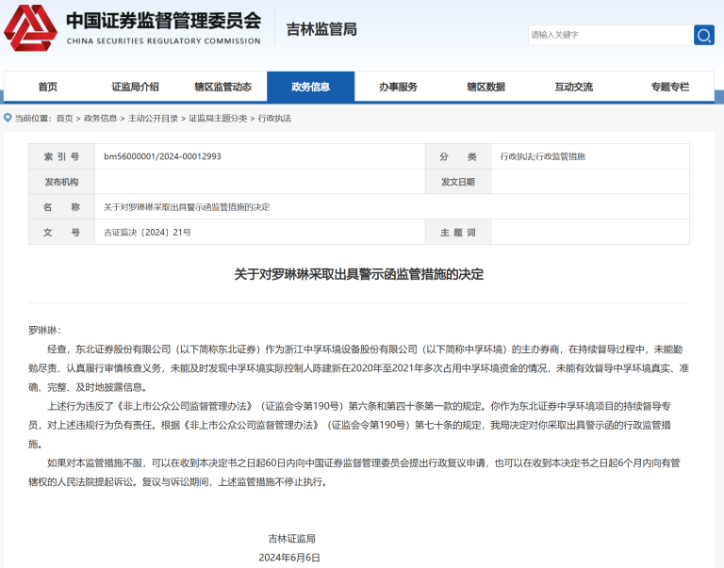Image resolution: width=724 pixels, height=568 pixels.
Task: Click the 行政执法 breadcrumb link
Action: pyautogui.click(x=274, y=119)
